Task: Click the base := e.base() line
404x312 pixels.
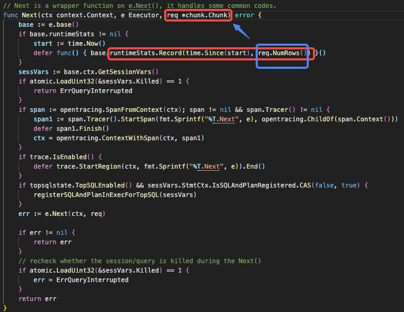Action: (48, 25)
